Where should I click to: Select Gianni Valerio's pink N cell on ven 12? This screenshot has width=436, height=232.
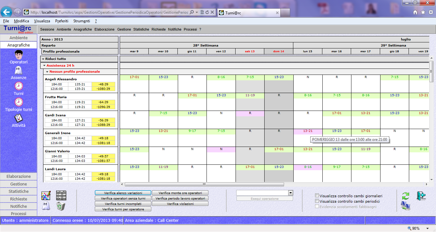[221, 149]
